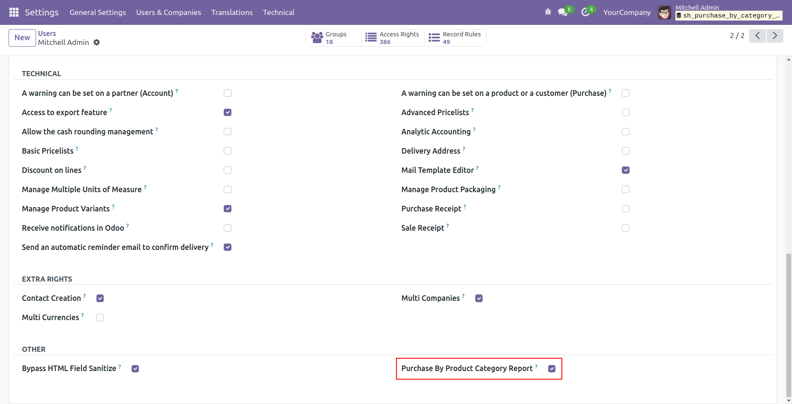Image resolution: width=792 pixels, height=404 pixels.
Task: Tick Delivery Address checkbox
Action: 626,151
